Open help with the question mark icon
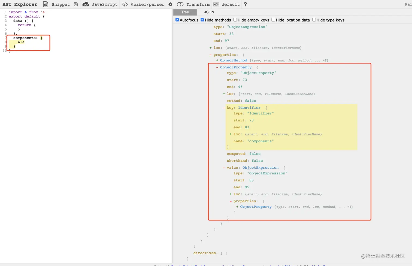This screenshot has width=412, height=266. 245,4
